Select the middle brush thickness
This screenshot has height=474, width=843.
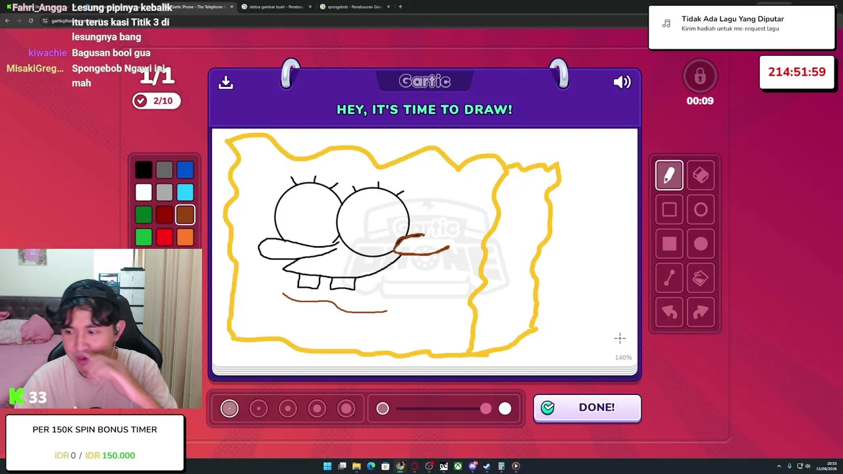(x=288, y=409)
